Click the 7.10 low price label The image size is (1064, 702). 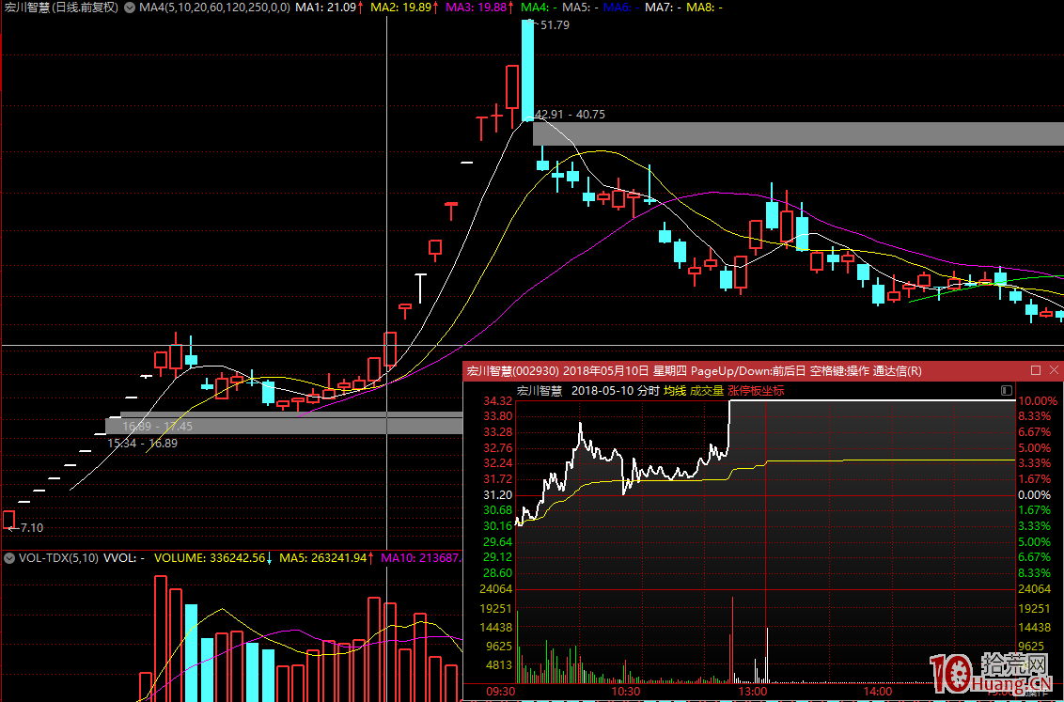point(32,528)
